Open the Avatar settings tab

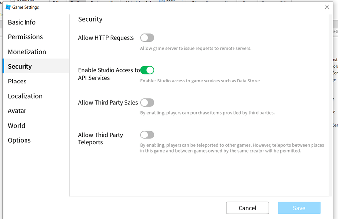click(17, 110)
